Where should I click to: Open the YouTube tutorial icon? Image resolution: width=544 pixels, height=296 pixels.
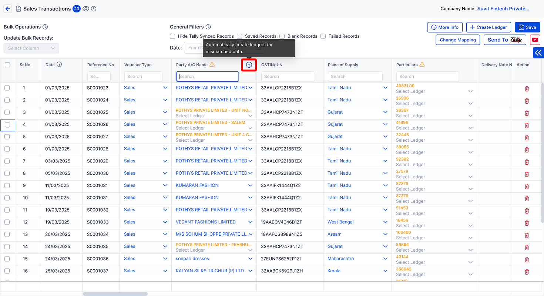[535, 40]
